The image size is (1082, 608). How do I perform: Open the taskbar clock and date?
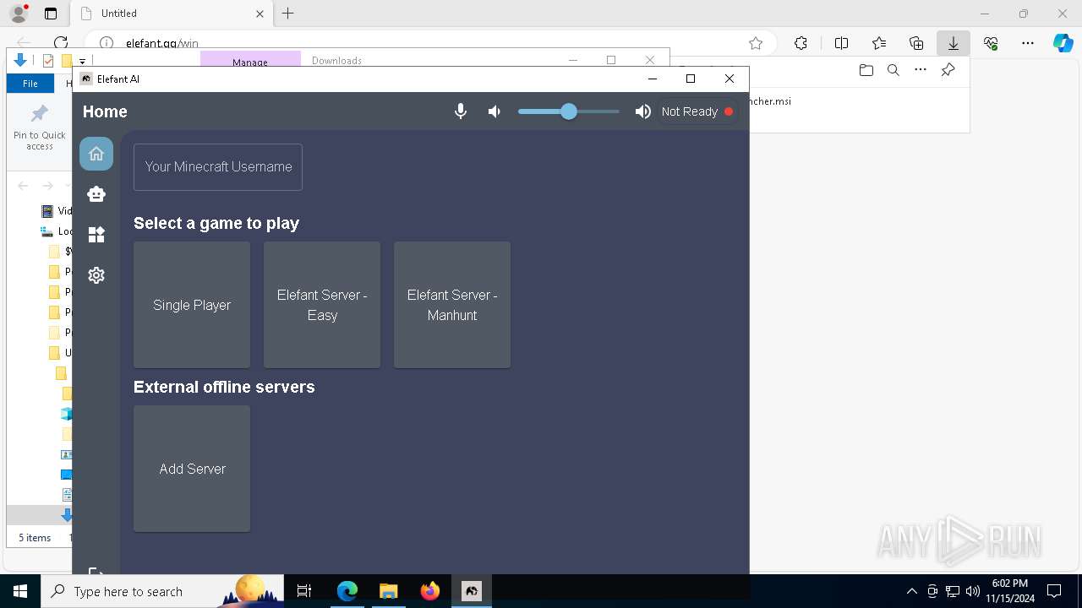point(1009,591)
